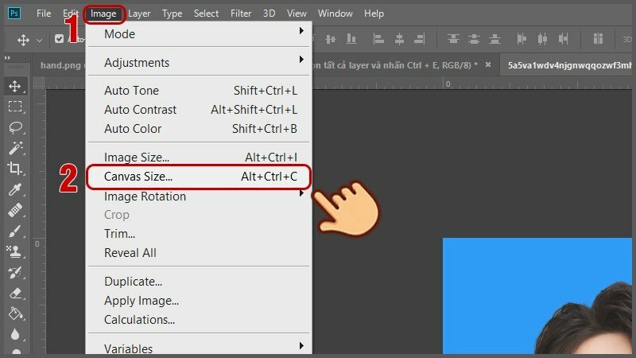Viewport: 636px width, 358px height.
Task: Pick the Lasso tool
Action: 14,127
